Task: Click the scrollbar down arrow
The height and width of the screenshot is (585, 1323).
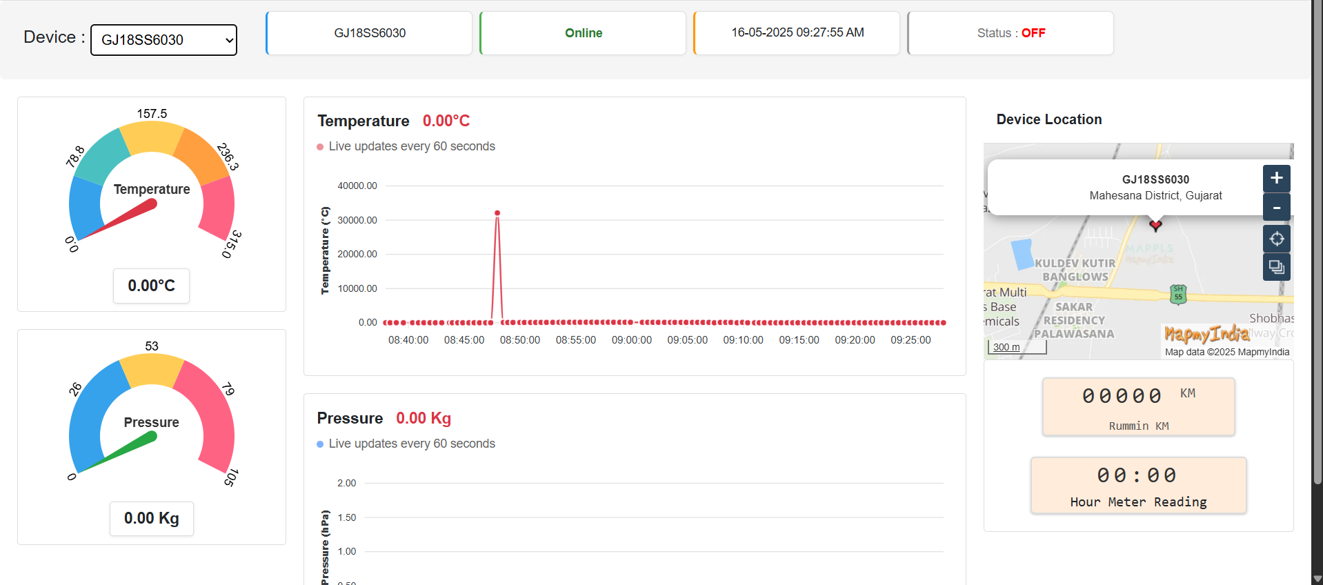Action: coord(1317,579)
